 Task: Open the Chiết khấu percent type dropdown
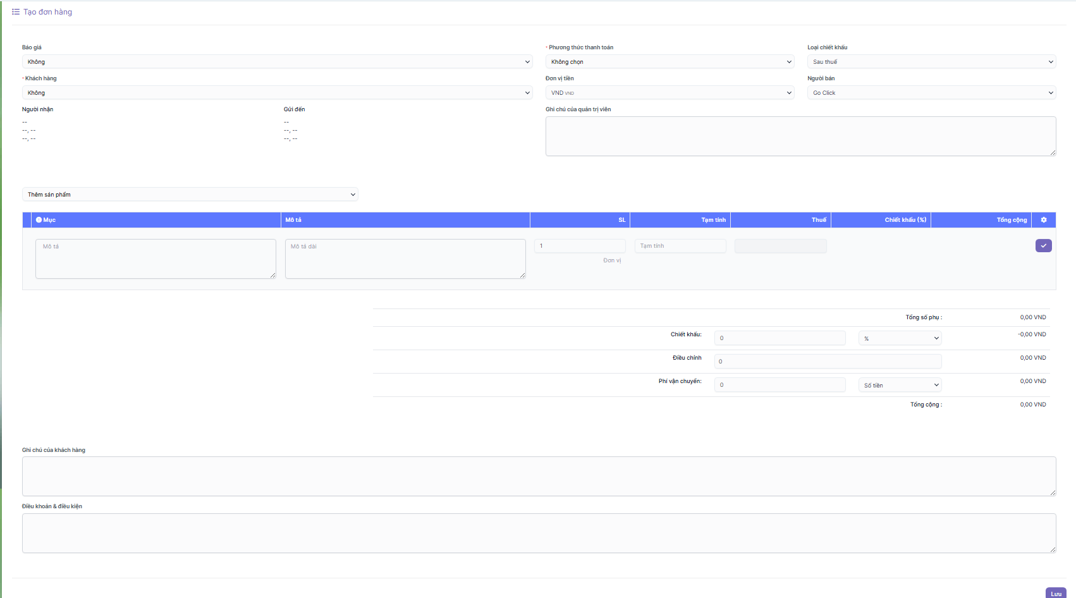point(900,338)
